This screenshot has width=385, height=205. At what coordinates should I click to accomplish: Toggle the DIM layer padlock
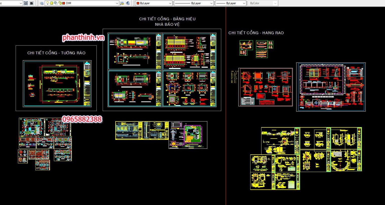click(60, 3)
